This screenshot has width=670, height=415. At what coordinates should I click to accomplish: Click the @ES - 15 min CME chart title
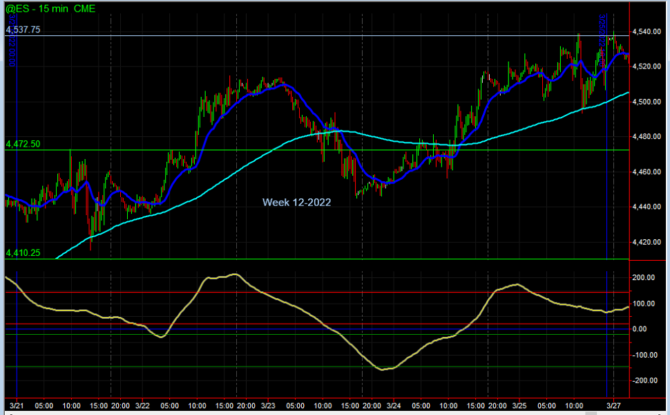50,8
